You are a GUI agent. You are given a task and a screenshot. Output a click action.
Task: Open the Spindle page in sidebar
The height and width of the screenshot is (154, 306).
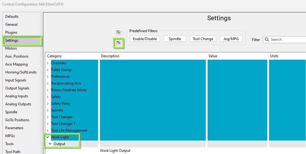tap(11, 112)
